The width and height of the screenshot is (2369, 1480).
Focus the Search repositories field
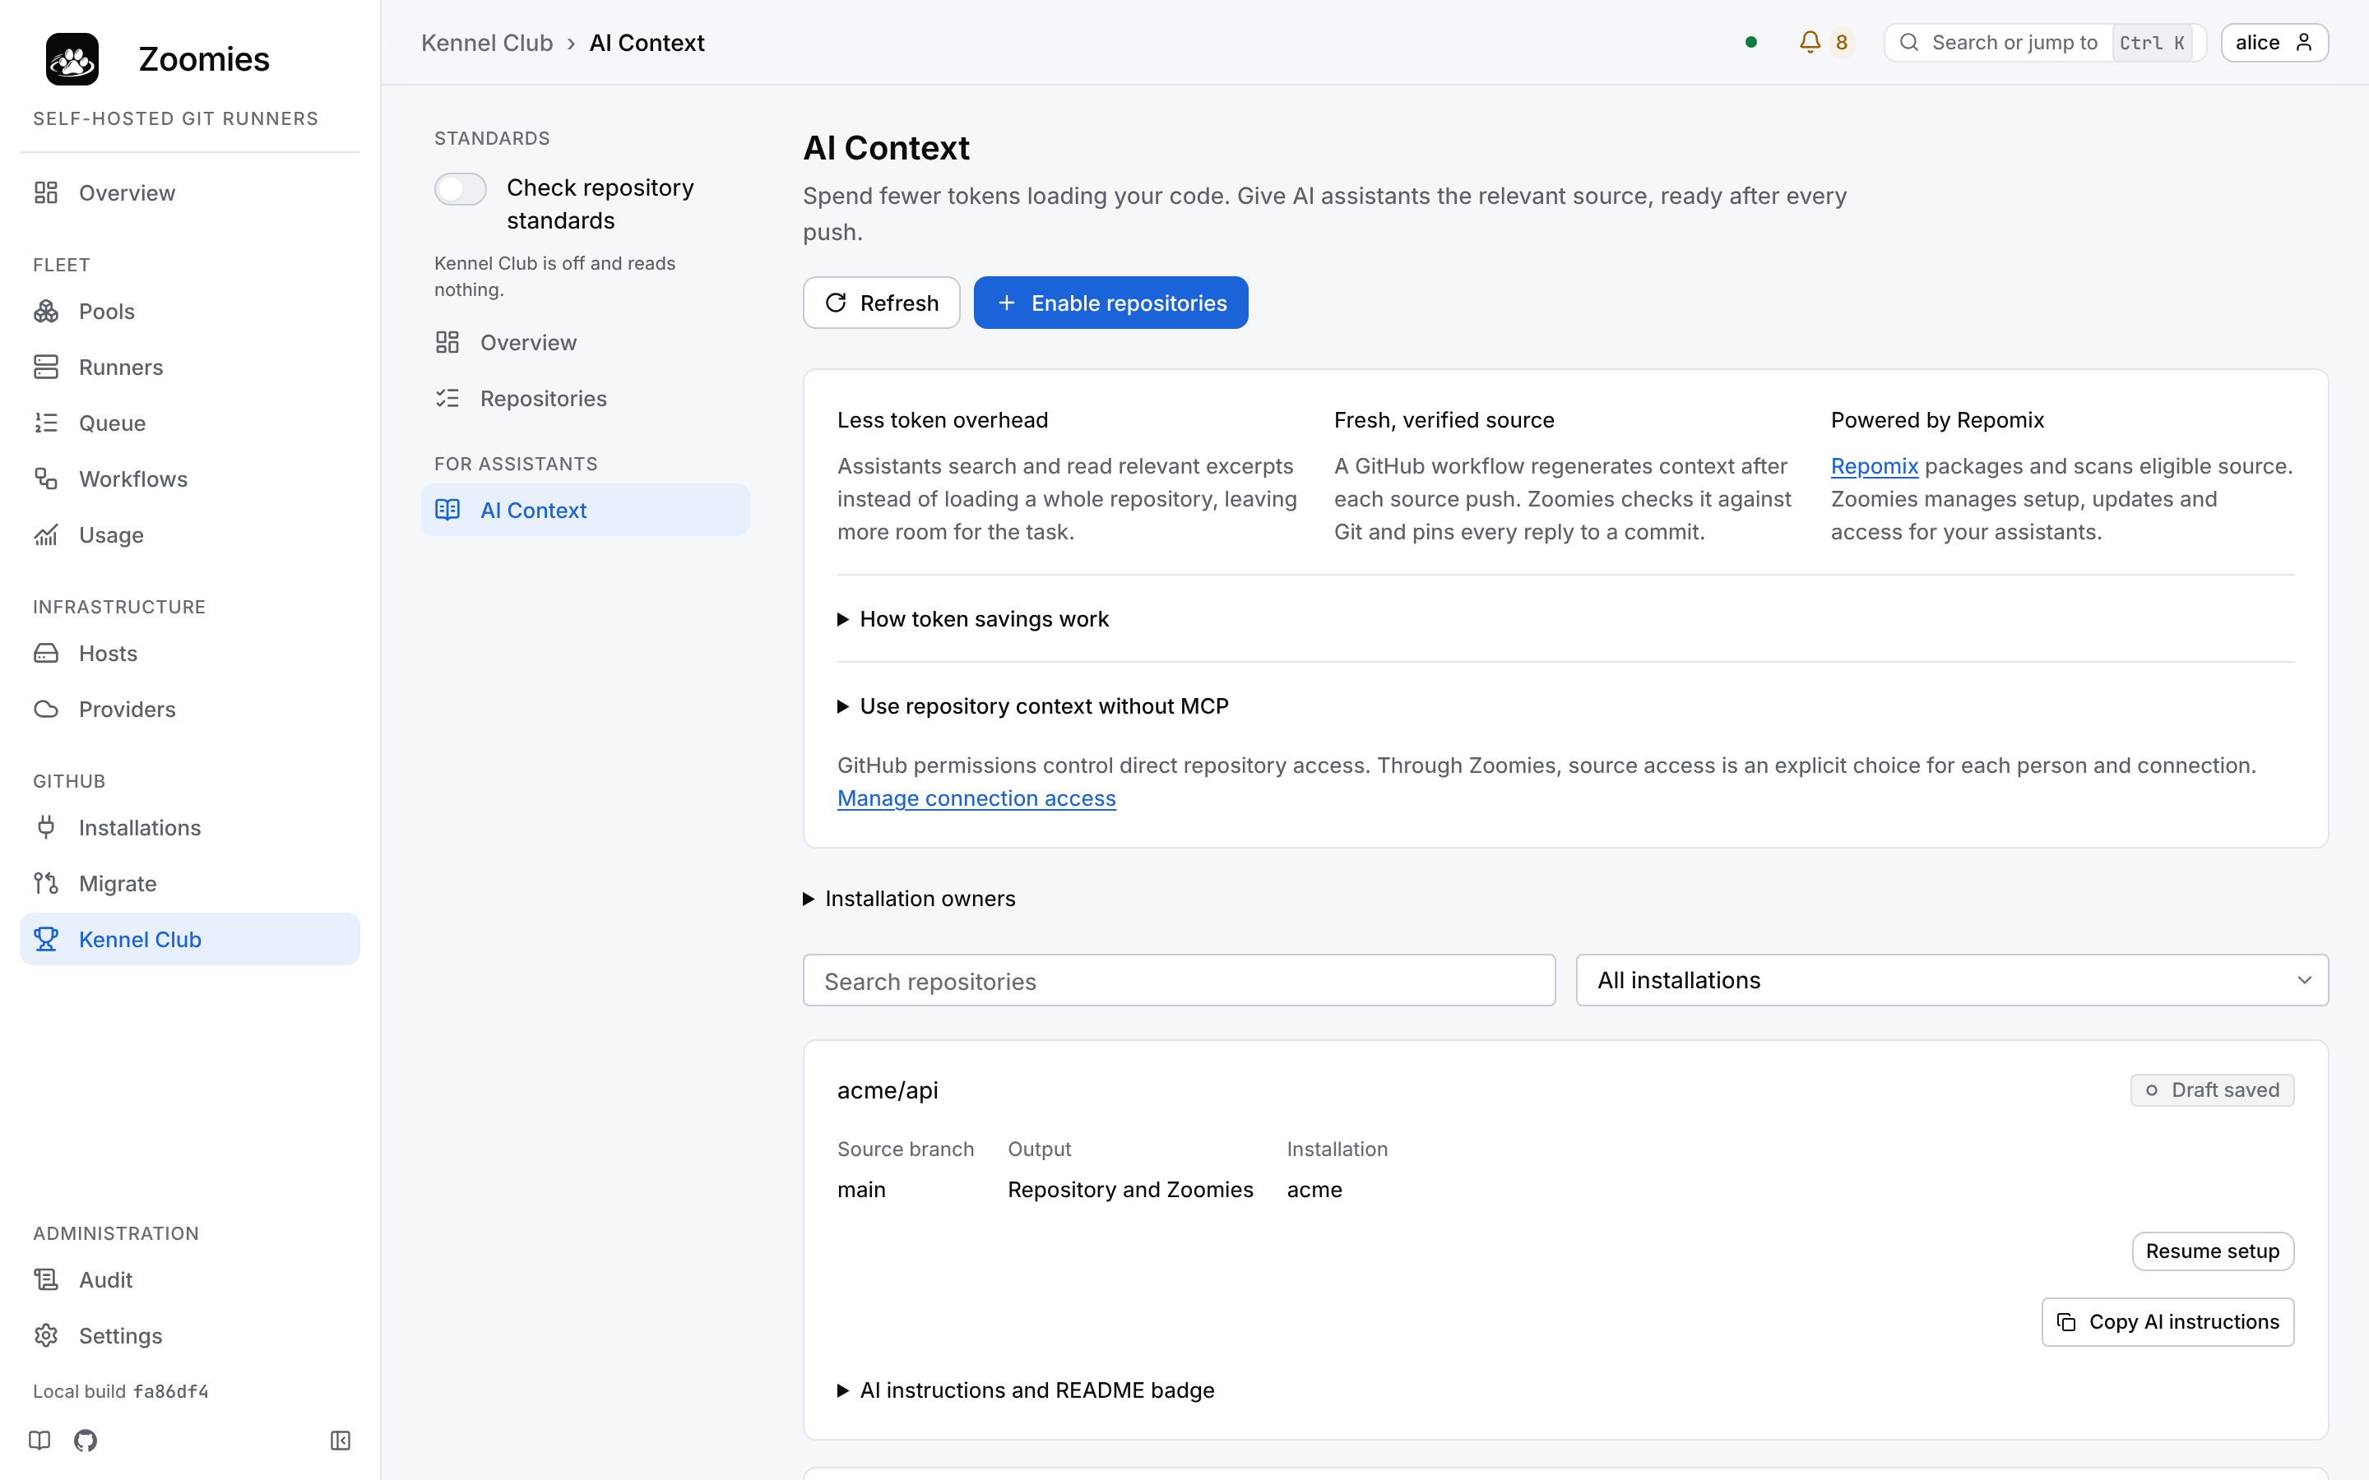(1179, 980)
